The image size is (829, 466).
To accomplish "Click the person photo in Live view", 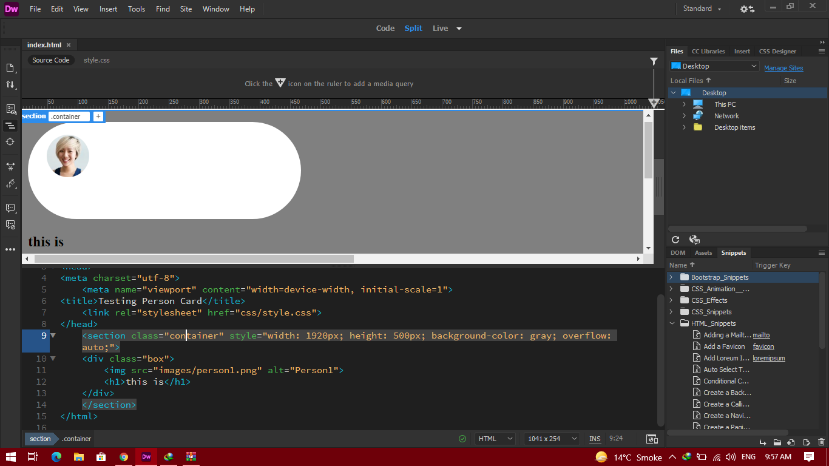I will [x=68, y=156].
